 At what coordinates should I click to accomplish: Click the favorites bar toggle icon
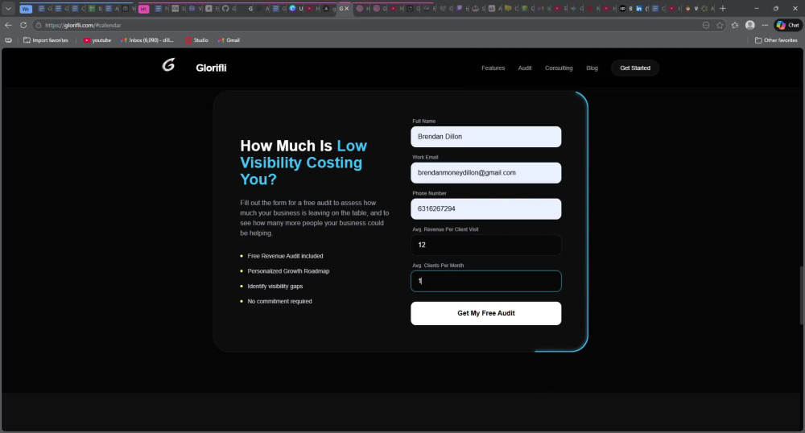[8, 40]
